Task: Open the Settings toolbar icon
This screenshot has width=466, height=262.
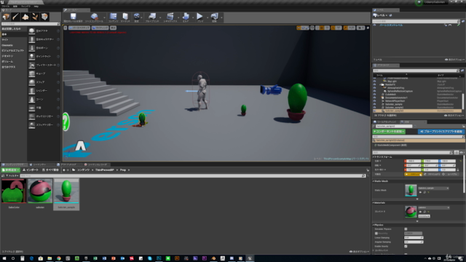Action: click(136, 16)
